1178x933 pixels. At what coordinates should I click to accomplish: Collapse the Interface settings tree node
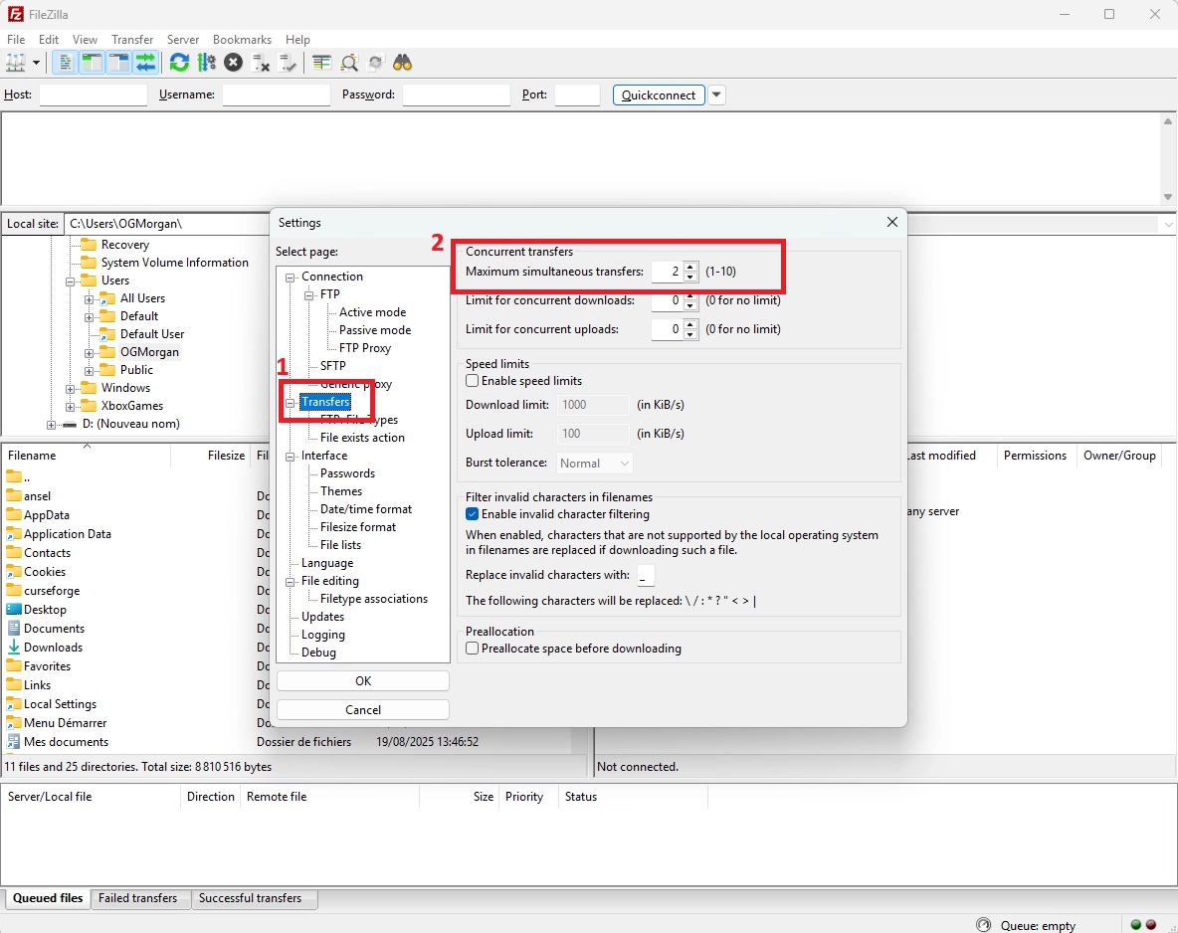click(290, 456)
